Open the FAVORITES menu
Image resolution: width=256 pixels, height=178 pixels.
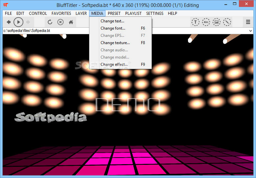point(61,13)
